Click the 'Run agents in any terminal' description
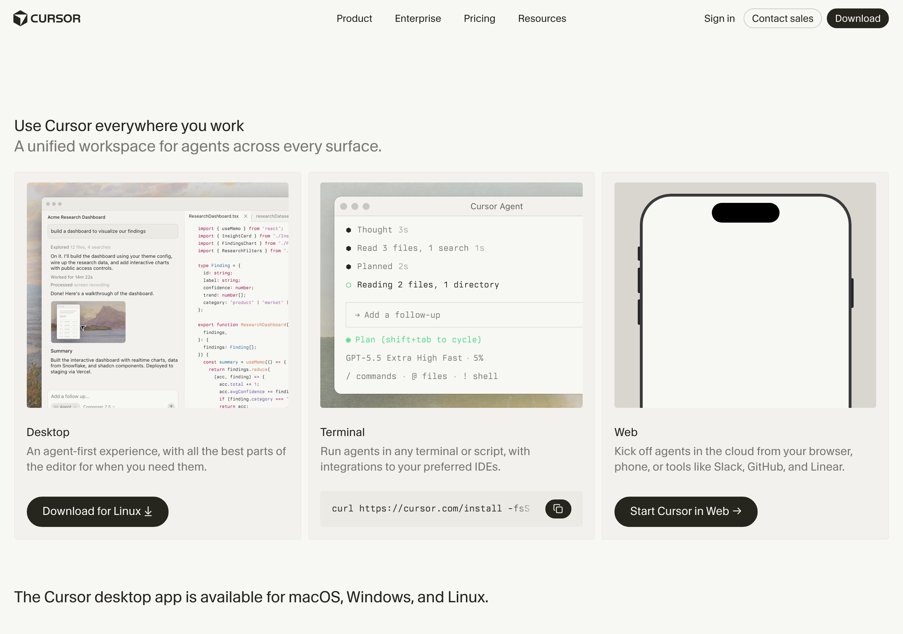This screenshot has height=634, width=903. [425, 459]
